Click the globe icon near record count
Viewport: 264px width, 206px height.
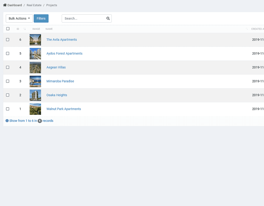(x=7, y=121)
